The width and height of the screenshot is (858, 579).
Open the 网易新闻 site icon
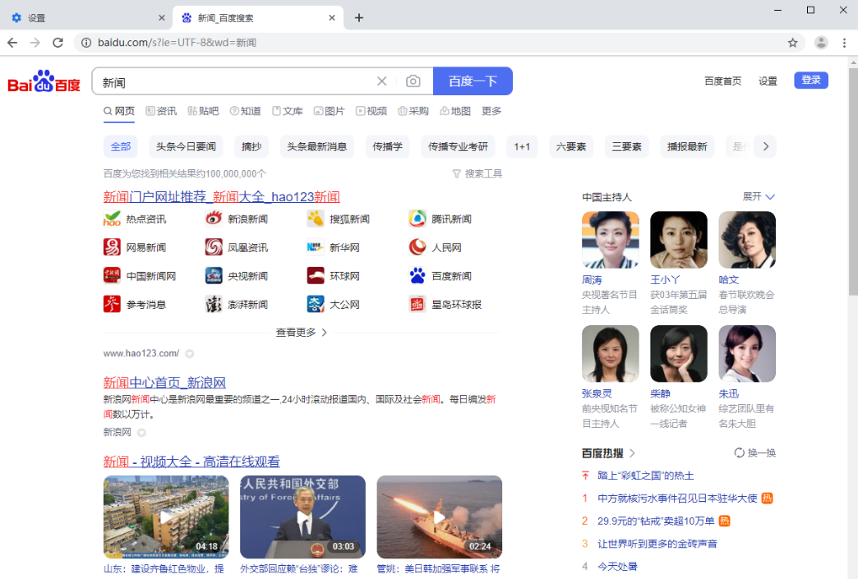(112, 247)
